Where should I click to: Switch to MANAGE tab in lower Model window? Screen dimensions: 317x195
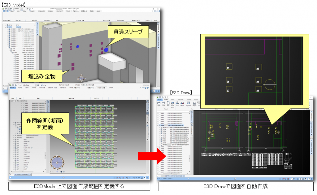tap(42, 88)
